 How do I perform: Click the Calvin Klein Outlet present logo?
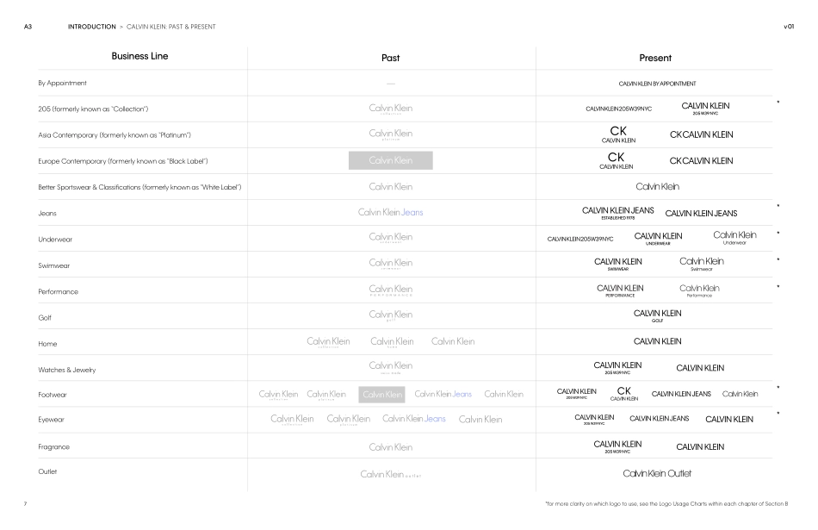(x=657, y=473)
